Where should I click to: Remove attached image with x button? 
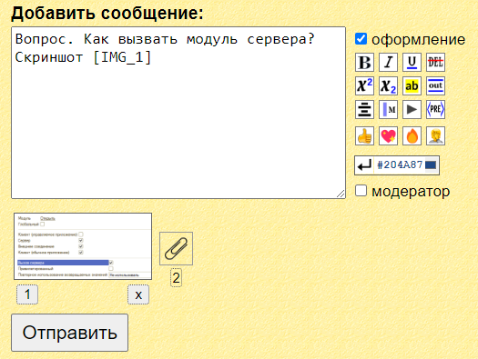point(138,294)
